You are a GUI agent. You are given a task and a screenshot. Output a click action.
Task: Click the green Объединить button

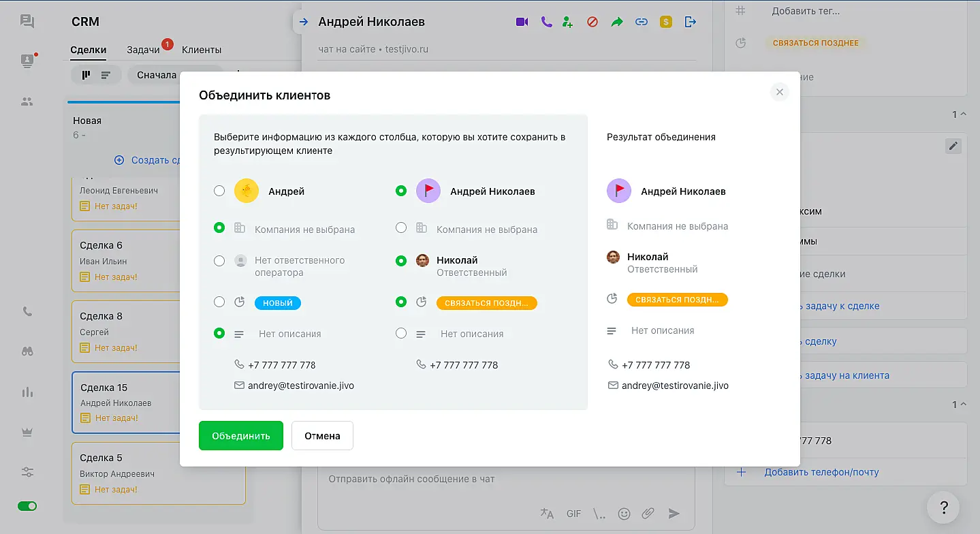point(240,436)
